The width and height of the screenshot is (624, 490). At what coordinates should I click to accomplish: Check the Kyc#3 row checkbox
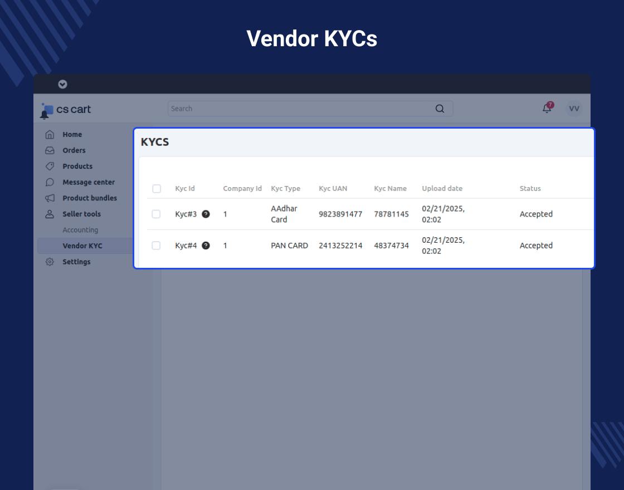pos(156,214)
